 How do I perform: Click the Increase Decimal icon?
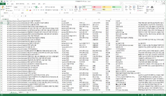tap(70, 10)
